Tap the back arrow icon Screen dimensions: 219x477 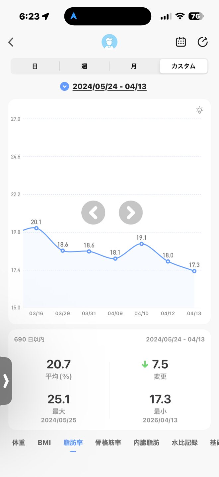[11, 42]
